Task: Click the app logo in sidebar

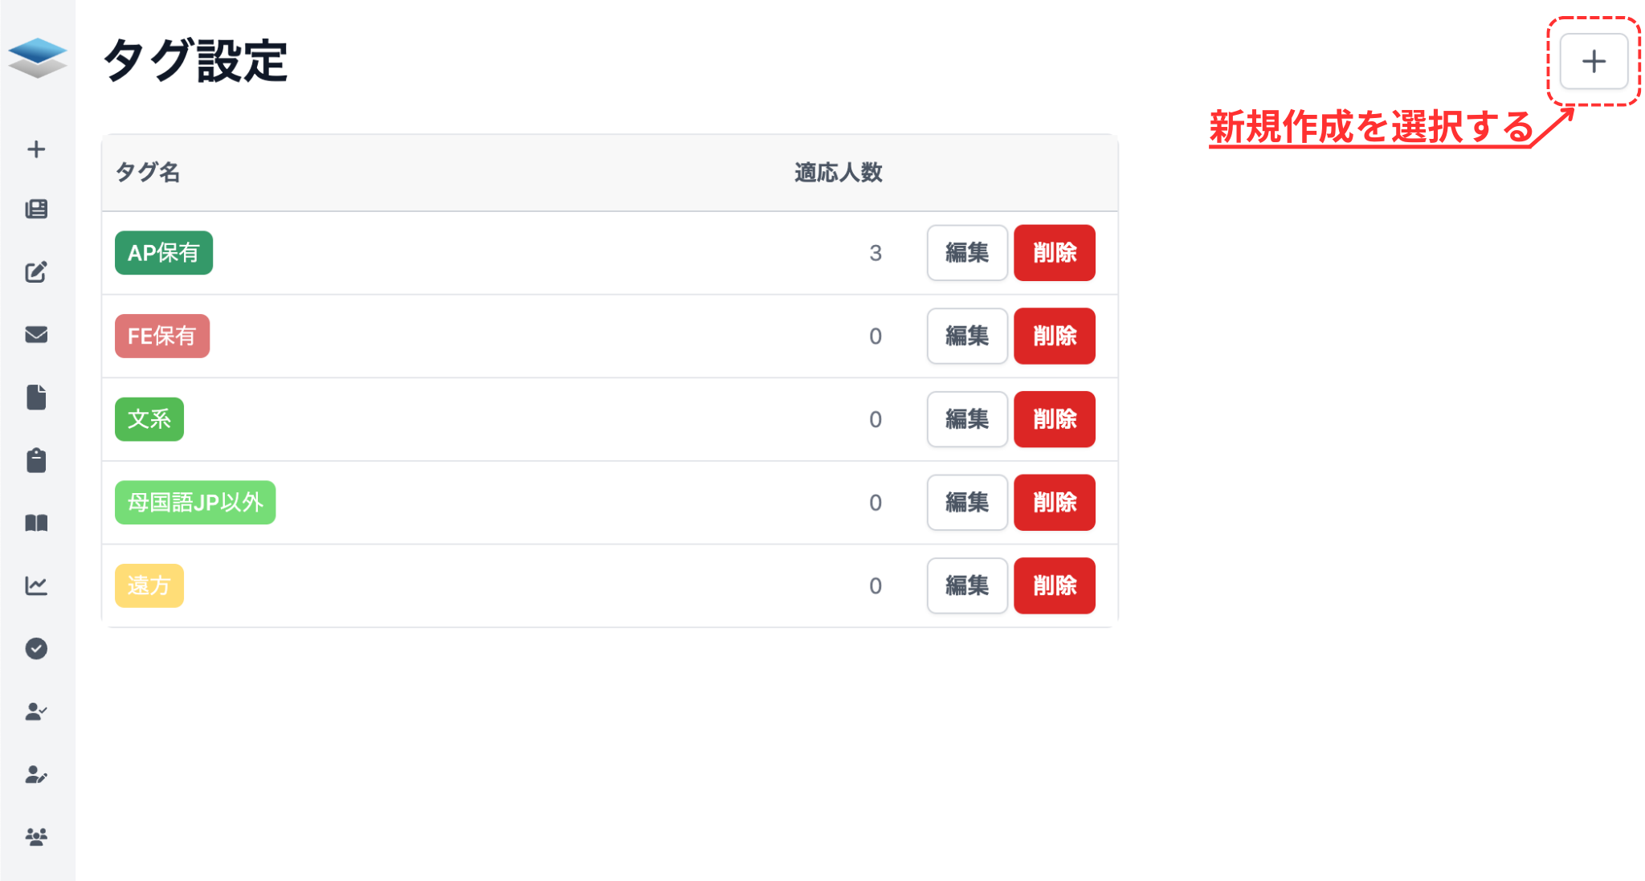Action: click(x=37, y=58)
